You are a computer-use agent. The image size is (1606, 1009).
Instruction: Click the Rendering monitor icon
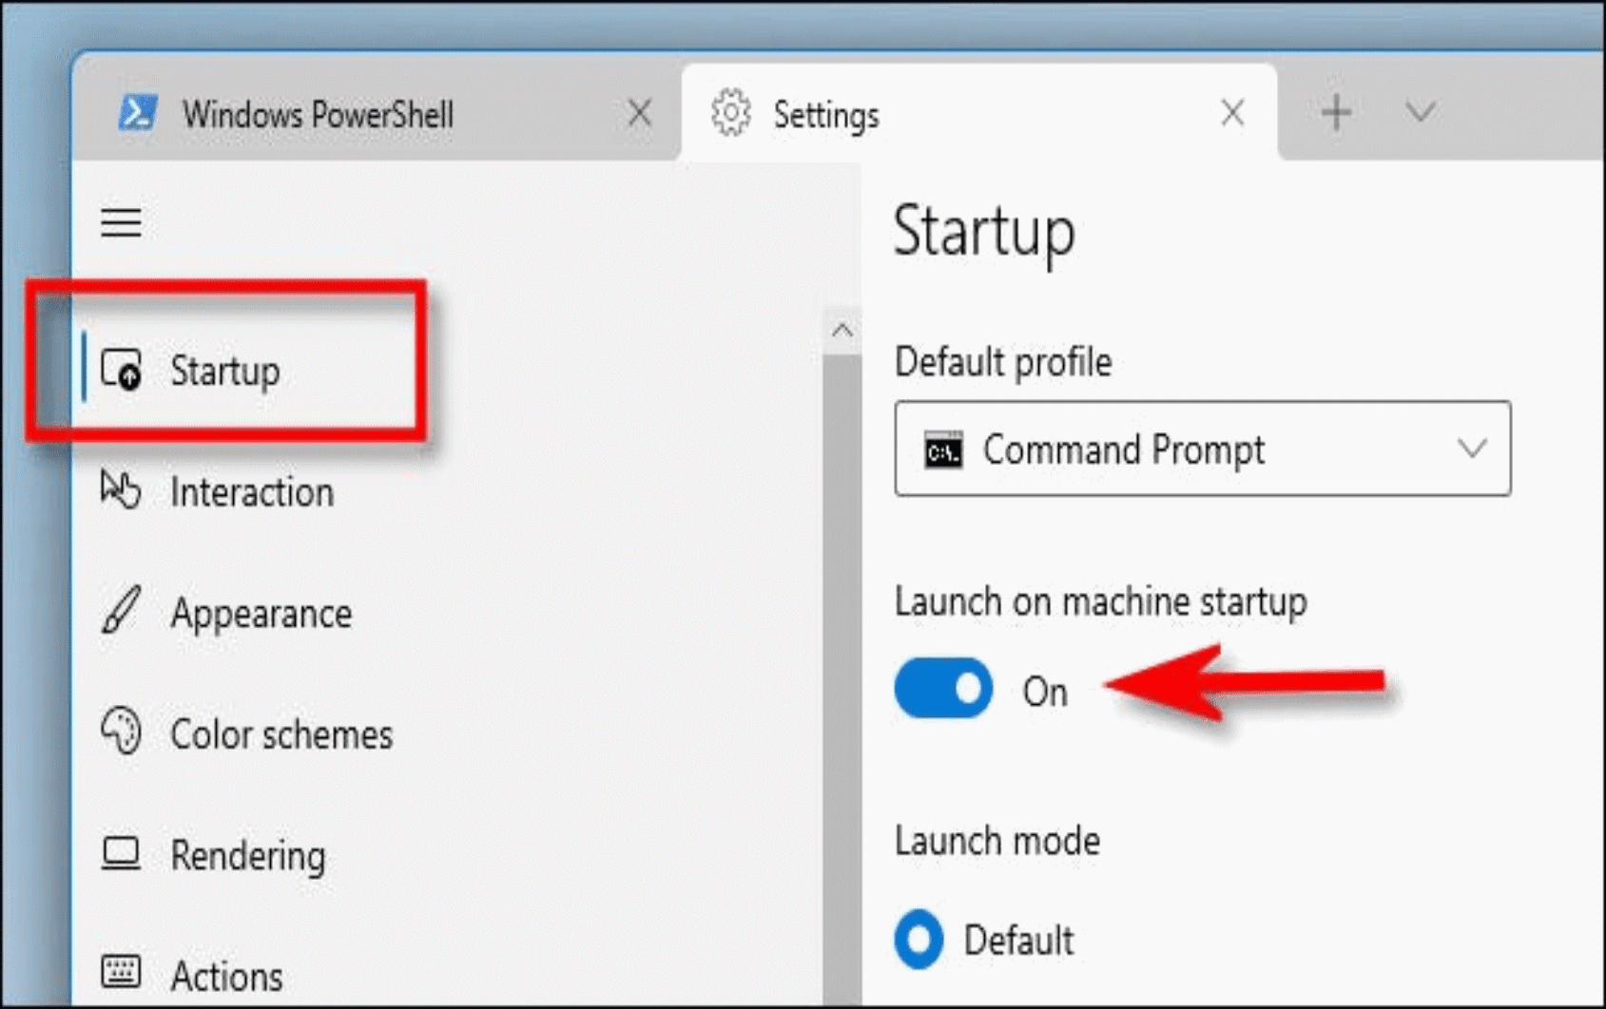tap(121, 854)
